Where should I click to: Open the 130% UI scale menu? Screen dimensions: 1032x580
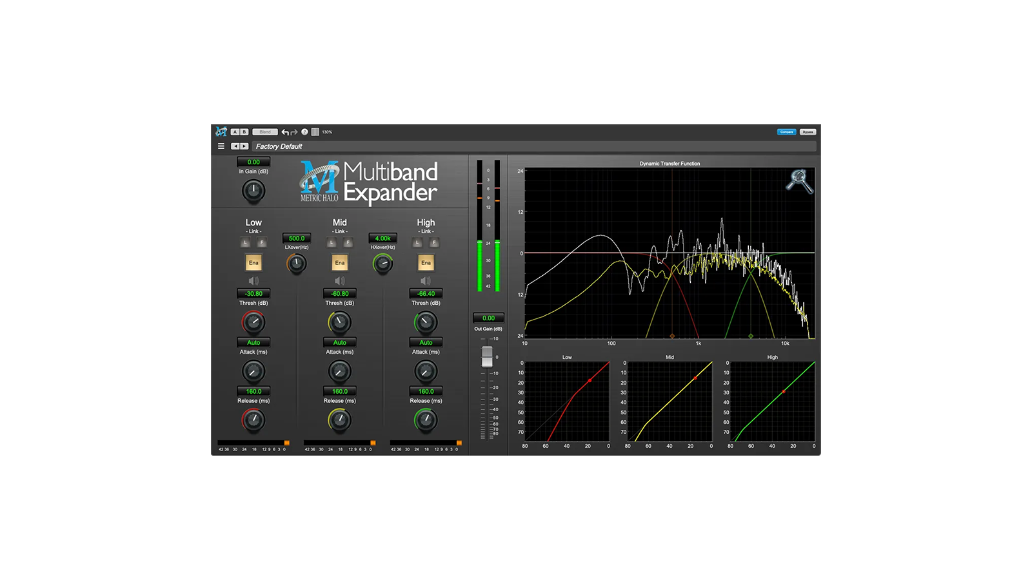pyautogui.click(x=327, y=132)
